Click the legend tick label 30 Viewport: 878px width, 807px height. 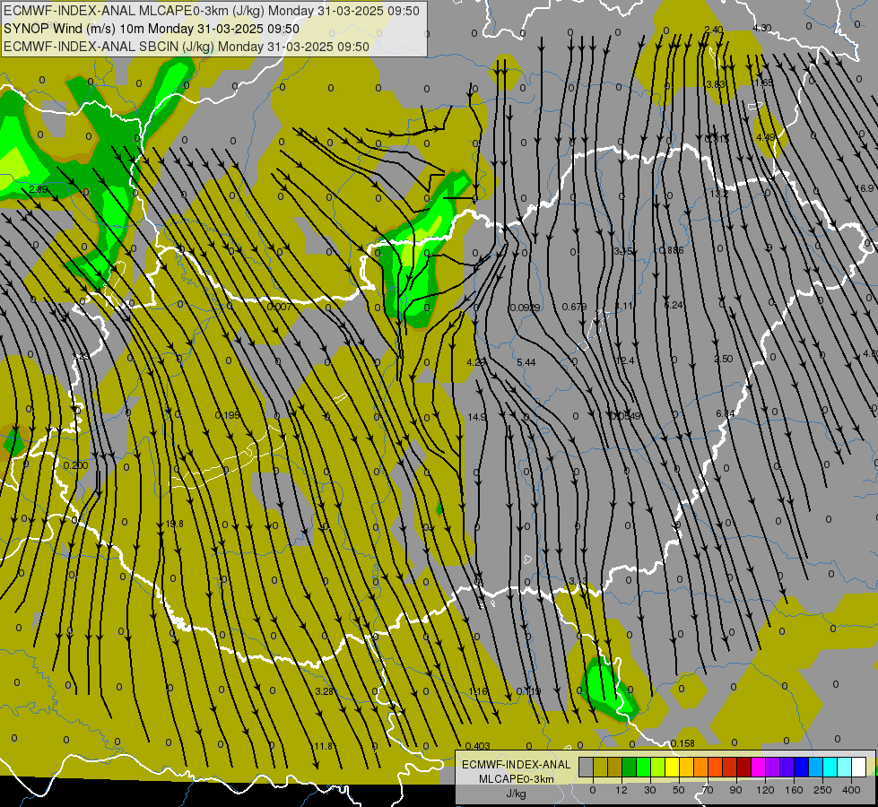pyautogui.click(x=649, y=790)
